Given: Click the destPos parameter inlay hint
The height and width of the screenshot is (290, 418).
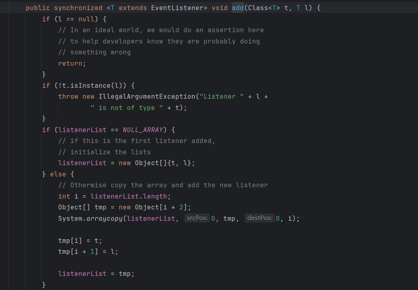Looking at the screenshot, I should pyautogui.click(x=259, y=218).
